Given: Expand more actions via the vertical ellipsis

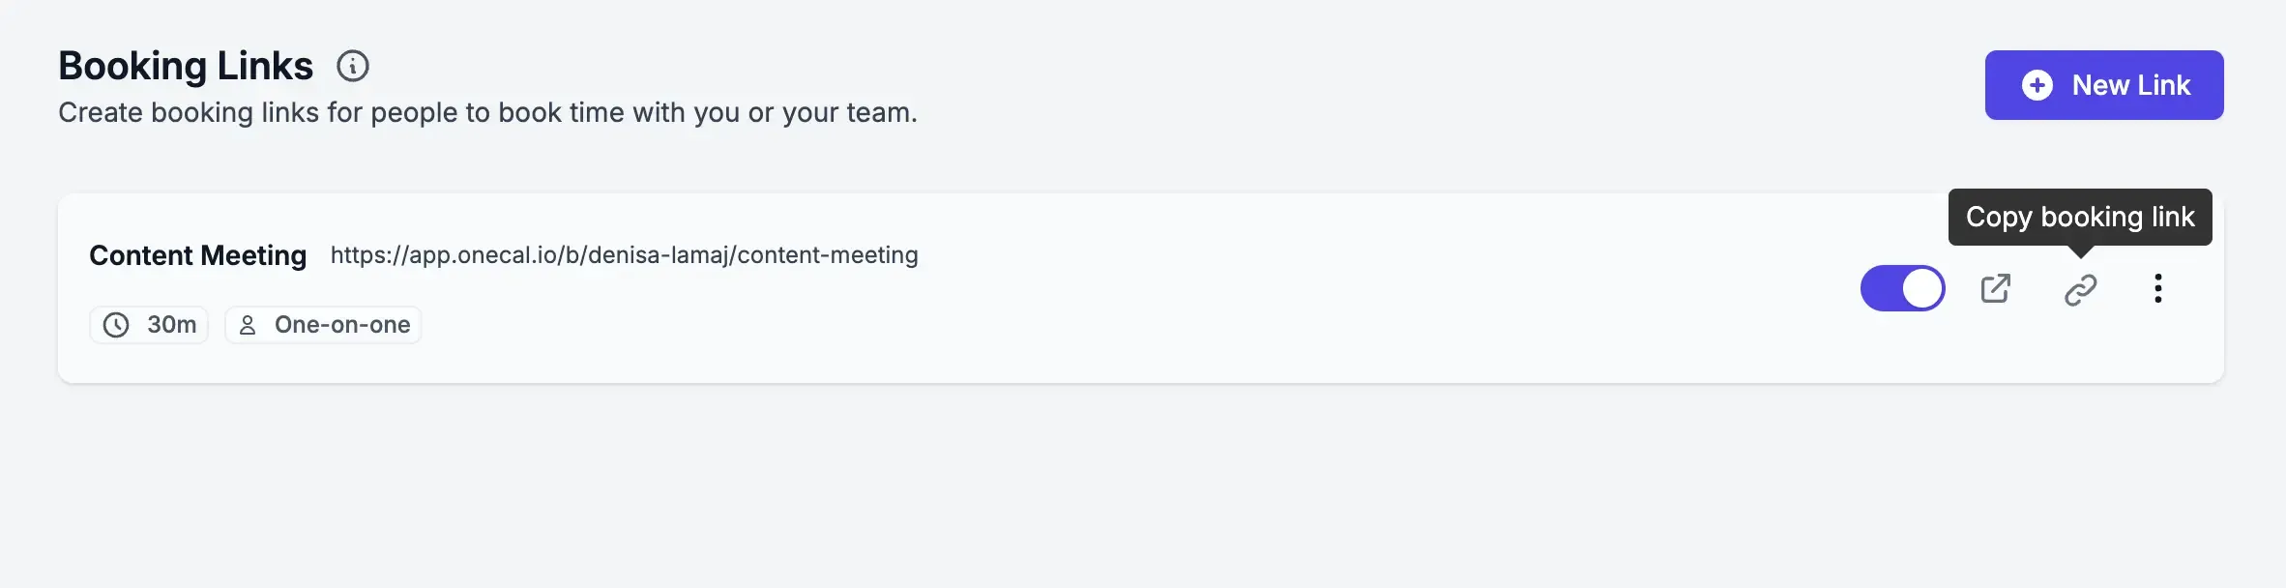Looking at the screenshot, I should tap(2157, 287).
